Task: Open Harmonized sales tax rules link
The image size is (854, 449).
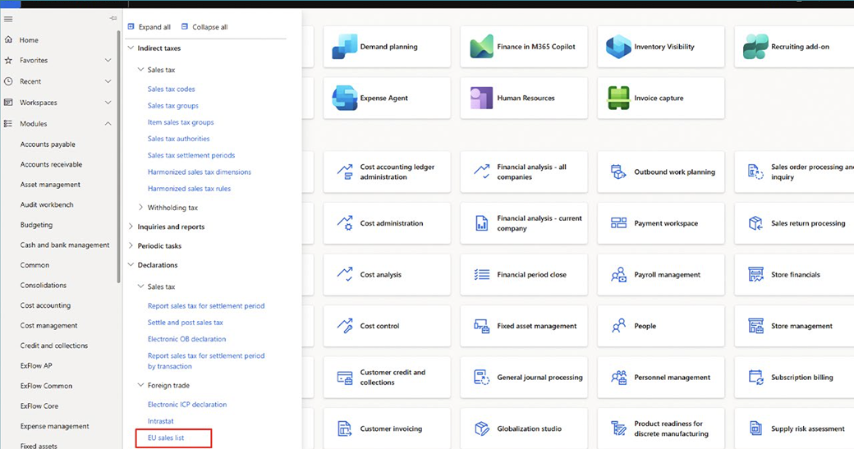Action: click(x=189, y=188)
